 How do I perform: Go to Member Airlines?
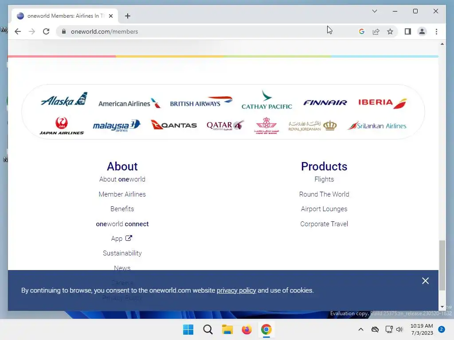(122, 194)
